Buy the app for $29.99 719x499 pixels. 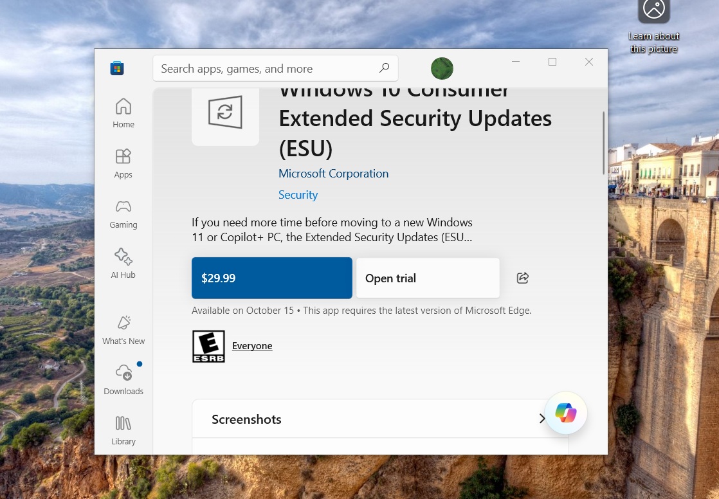(x=271, y=278)
